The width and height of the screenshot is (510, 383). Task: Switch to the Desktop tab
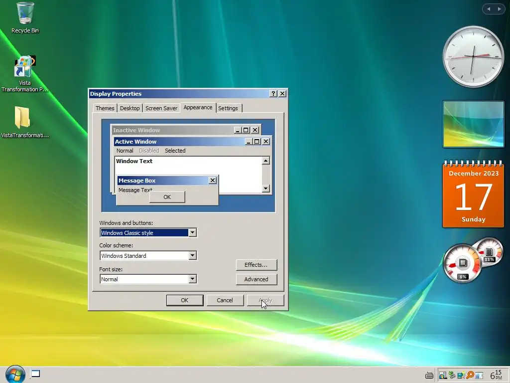click(130, 108)
